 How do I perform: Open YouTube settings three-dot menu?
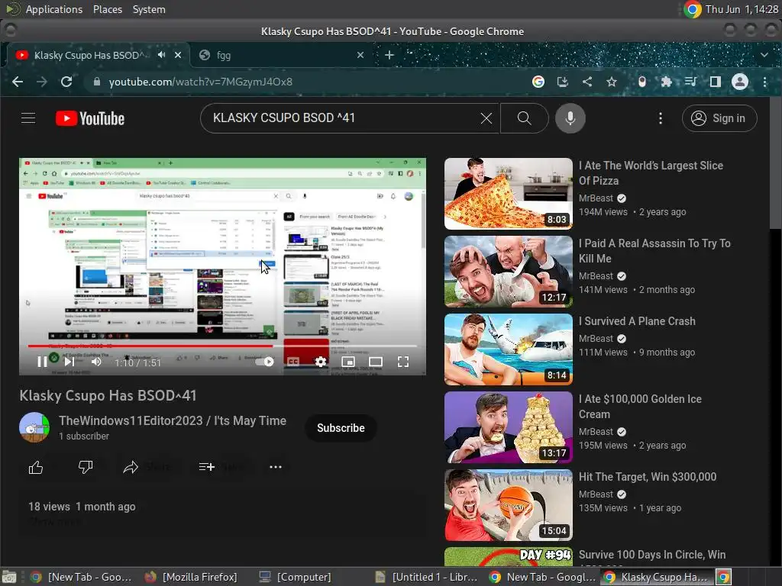(661, 118)
